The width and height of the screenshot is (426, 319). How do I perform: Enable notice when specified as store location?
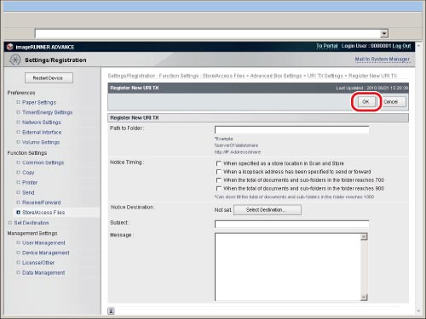click(219, 163)
